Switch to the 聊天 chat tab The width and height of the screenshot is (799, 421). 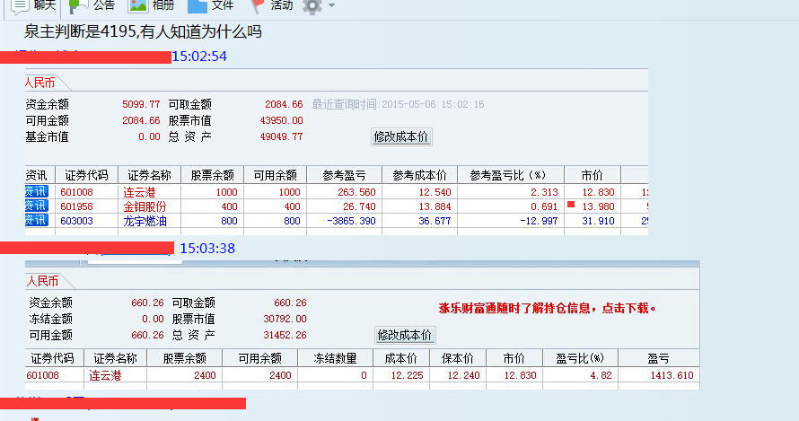point(33,5)
